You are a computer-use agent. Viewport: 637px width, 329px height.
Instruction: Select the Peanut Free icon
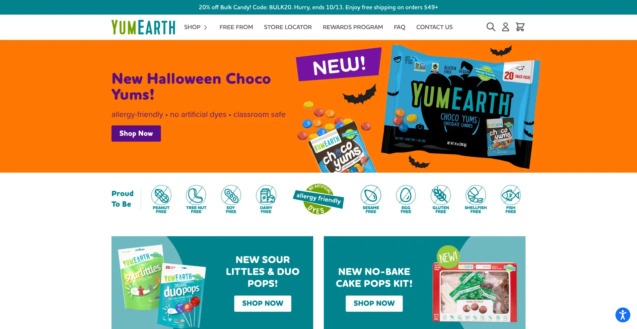pos(161,199)
